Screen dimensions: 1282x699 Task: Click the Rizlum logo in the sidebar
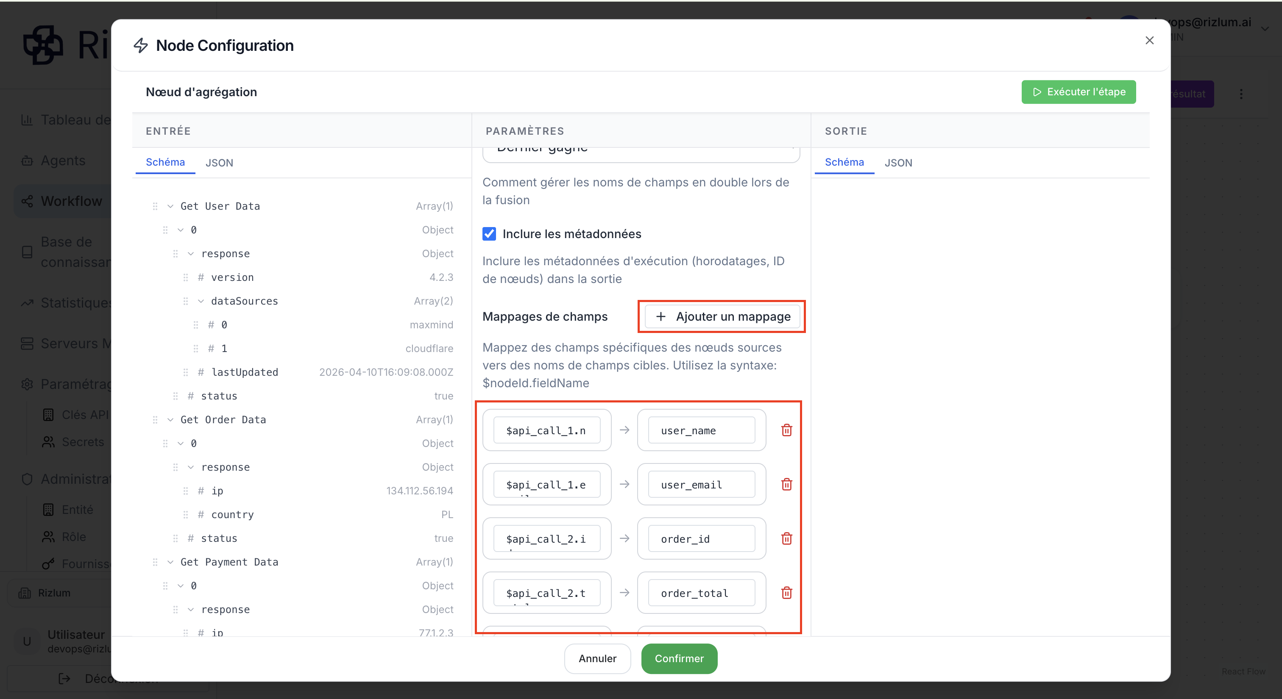pos(43,45)
